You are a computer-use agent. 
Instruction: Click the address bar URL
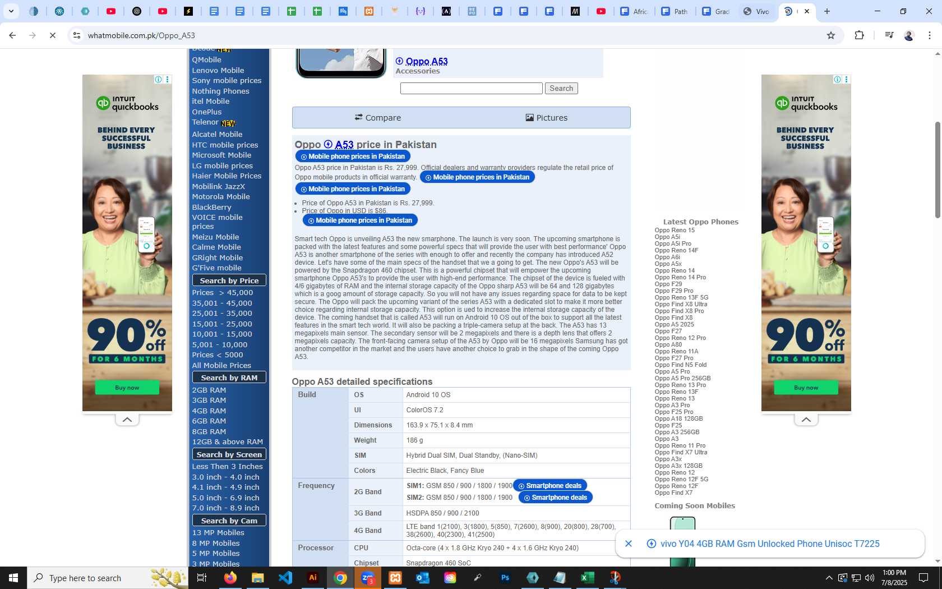[x=141, y=35]
